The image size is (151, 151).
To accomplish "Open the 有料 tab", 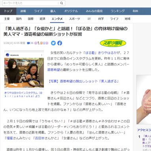I will point(136,11).
